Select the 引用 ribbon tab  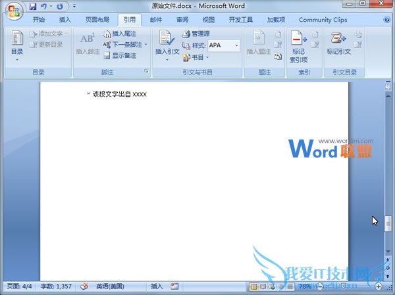coord(130,20)
